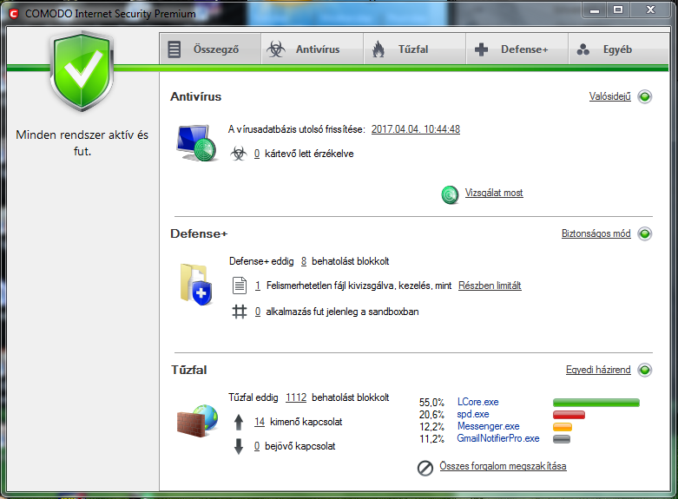
Task: Click the 0 incoming connections count
Action: (257, 446)
